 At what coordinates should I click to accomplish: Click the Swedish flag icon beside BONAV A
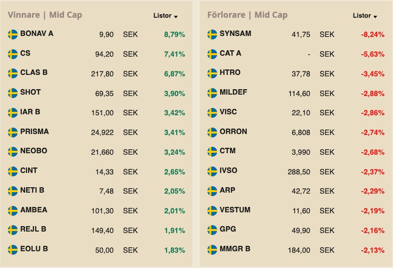[x=13, y=34]
